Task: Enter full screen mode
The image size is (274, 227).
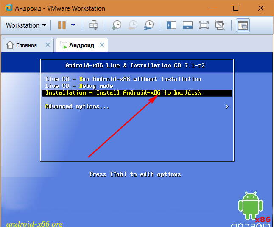Action: tap(204, 25)
